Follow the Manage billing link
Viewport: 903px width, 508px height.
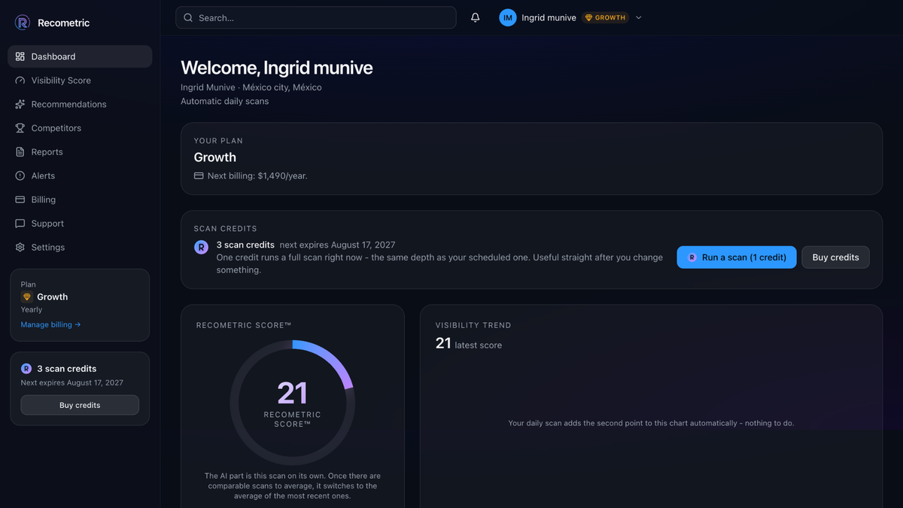pyautogui.click(x=50, y=324)
